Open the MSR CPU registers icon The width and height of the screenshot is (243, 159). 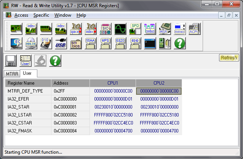click(165, 29)
